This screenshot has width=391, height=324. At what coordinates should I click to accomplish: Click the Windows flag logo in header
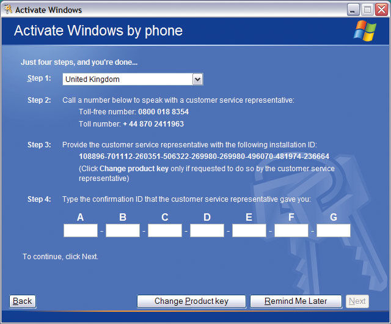tap(365, 31)
